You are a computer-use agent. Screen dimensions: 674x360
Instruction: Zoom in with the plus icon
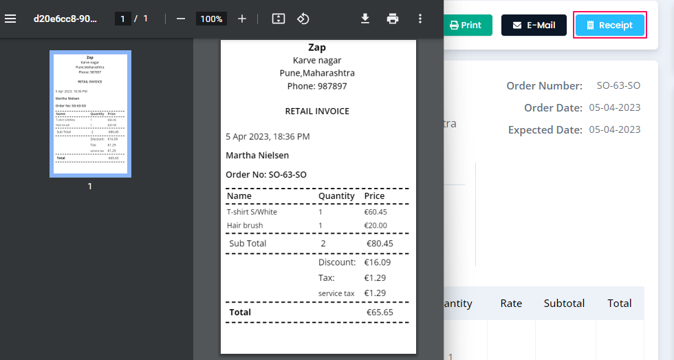point(242,19)
